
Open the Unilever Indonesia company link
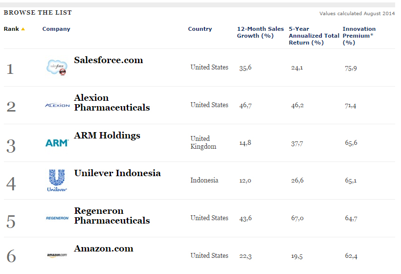tap(117, 173)
